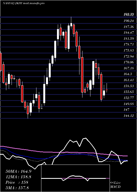This screenshot has height=192, width=137.
Task: Click the 144.12 price axis label
Action: pyautogui.click(x=129, y=115)
